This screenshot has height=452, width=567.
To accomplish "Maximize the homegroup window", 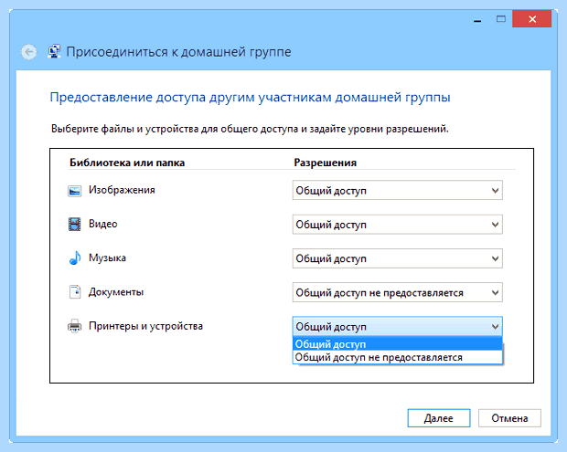I will pyautogui.click(x=501, y=19).
